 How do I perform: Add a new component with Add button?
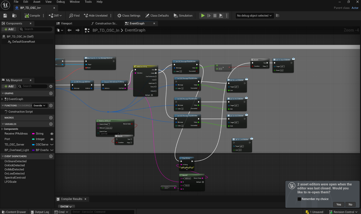(x=9, y=29)
